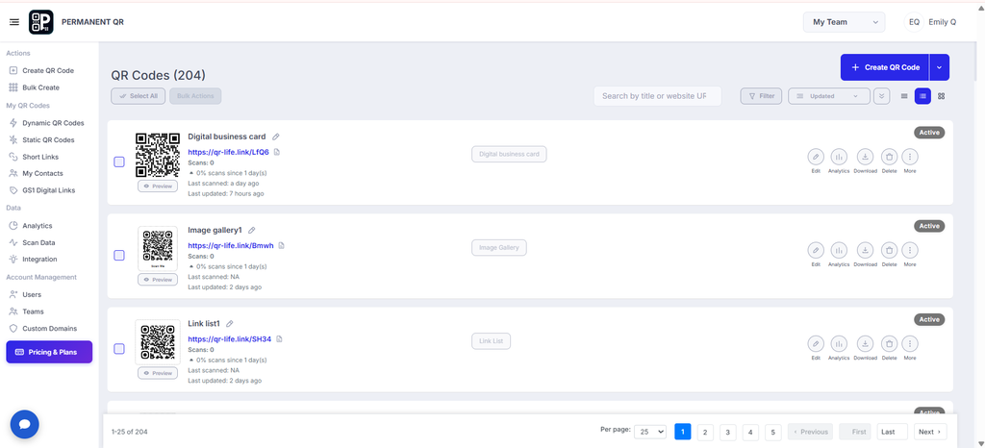Open Analytics for Digital business card
985x448 pixels.
tap(839, 157)
